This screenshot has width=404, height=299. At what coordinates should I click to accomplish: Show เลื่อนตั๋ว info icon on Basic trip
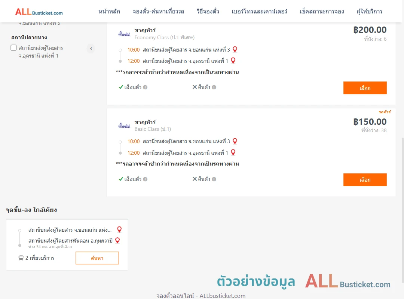145,179
